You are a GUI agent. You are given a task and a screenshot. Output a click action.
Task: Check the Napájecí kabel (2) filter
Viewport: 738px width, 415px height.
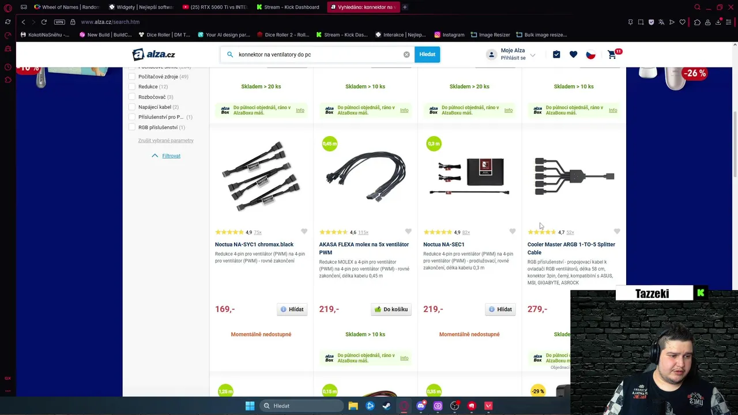point(132,107)
